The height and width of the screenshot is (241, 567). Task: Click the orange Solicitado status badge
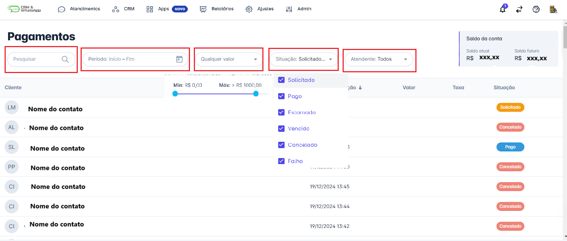[x=510, y=107]
